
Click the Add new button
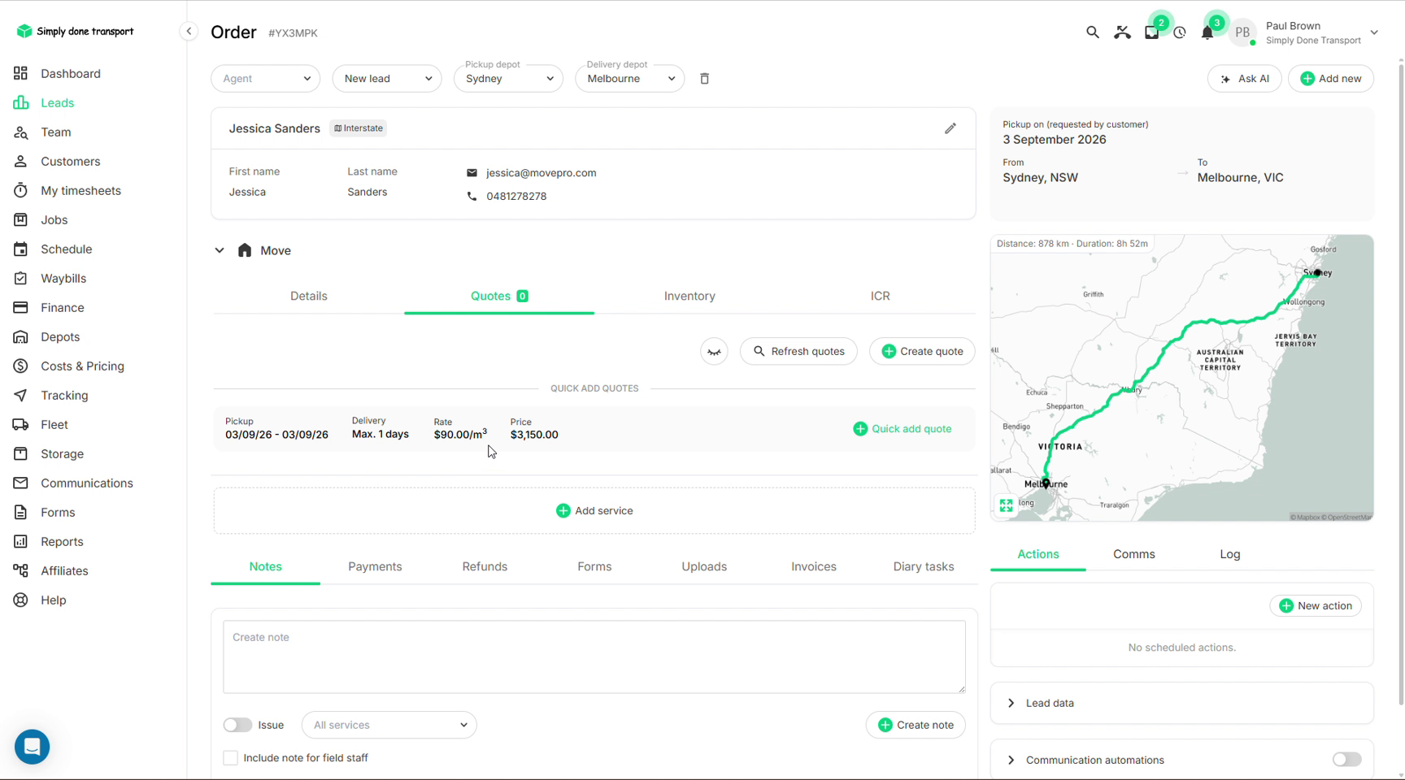click(1331, 79)
